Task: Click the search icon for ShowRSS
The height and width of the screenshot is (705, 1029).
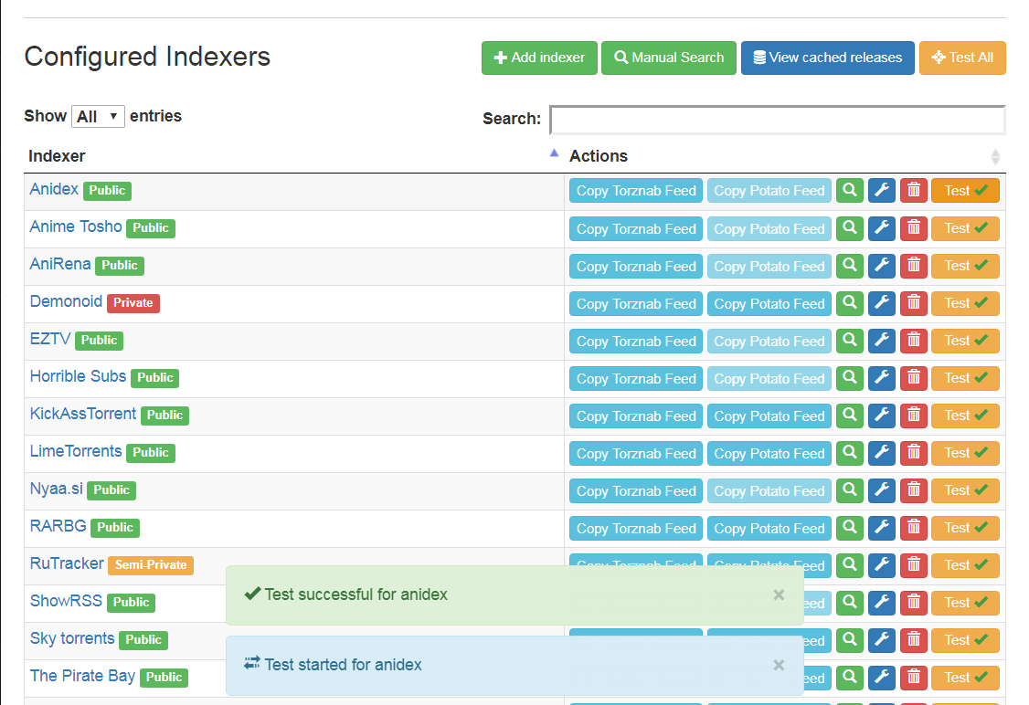Action: coord(849,602)
